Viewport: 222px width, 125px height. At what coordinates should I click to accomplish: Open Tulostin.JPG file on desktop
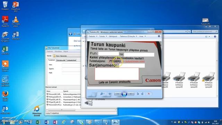(x=205, y=21)
